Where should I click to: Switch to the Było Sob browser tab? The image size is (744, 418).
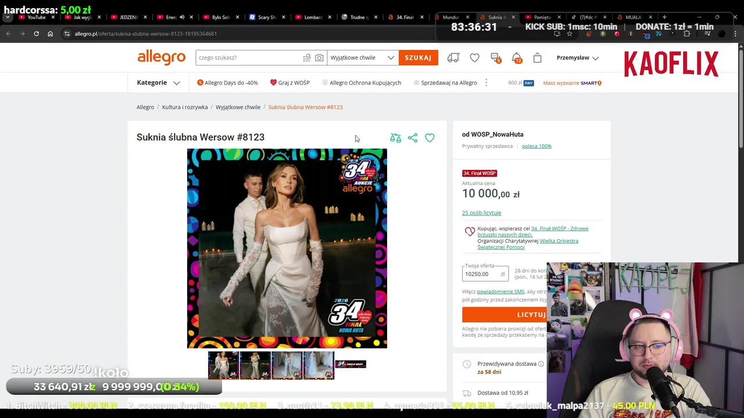pos(221,17)
